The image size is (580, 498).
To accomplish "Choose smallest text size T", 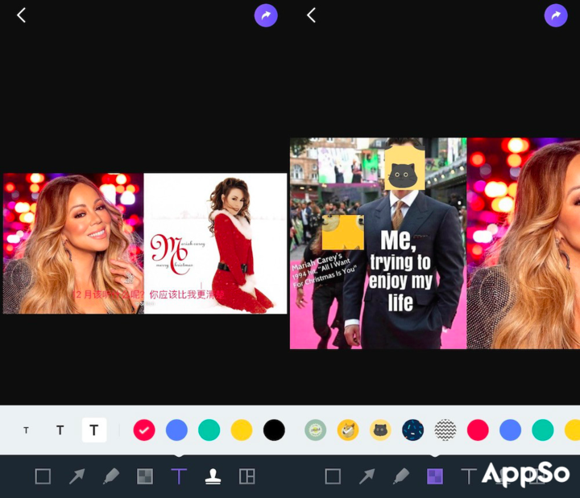I will click(26, 430).
